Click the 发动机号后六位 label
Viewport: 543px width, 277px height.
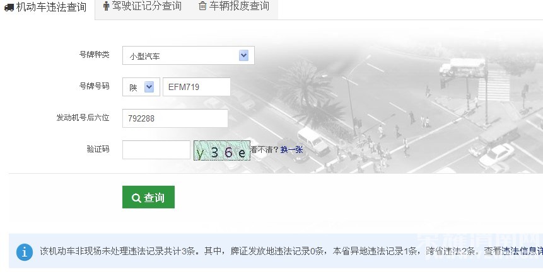(83, 118)
